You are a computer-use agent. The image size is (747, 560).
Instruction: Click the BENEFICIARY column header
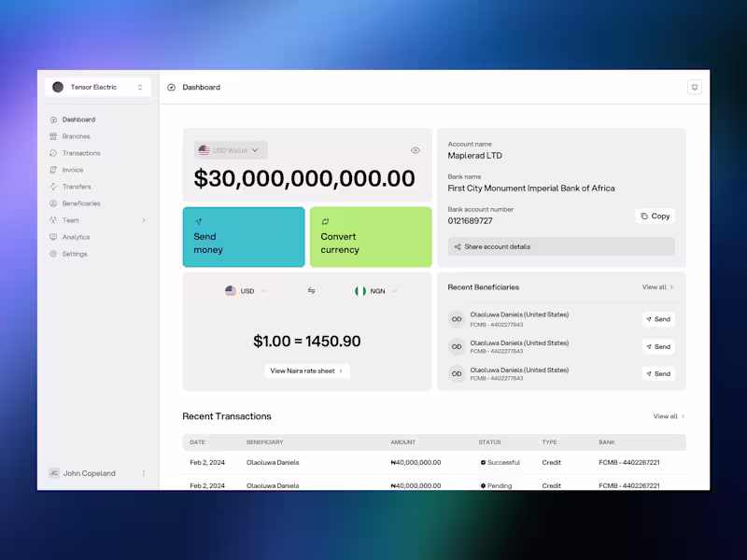(x=265, y=442)
